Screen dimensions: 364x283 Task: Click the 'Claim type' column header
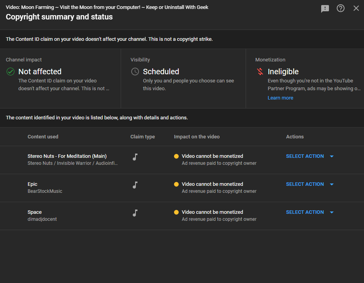click(x=142, y=137)
